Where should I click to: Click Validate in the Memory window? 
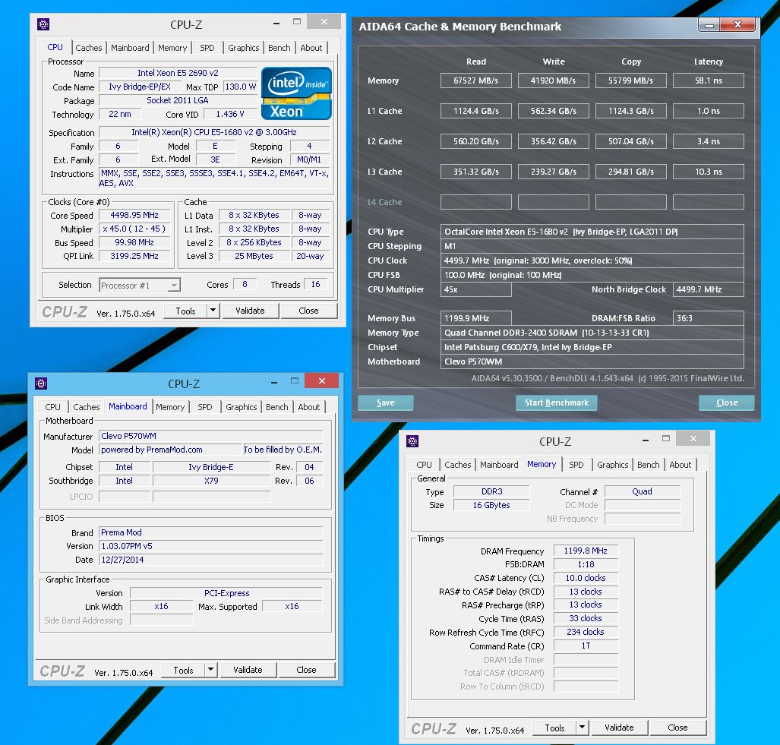619,727
